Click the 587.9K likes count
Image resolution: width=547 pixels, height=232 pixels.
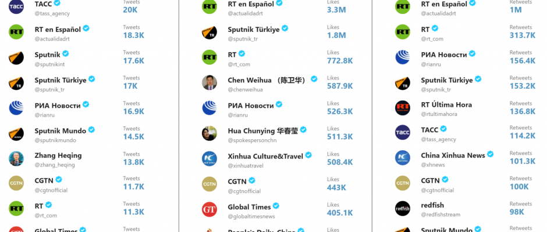point(340,86)
